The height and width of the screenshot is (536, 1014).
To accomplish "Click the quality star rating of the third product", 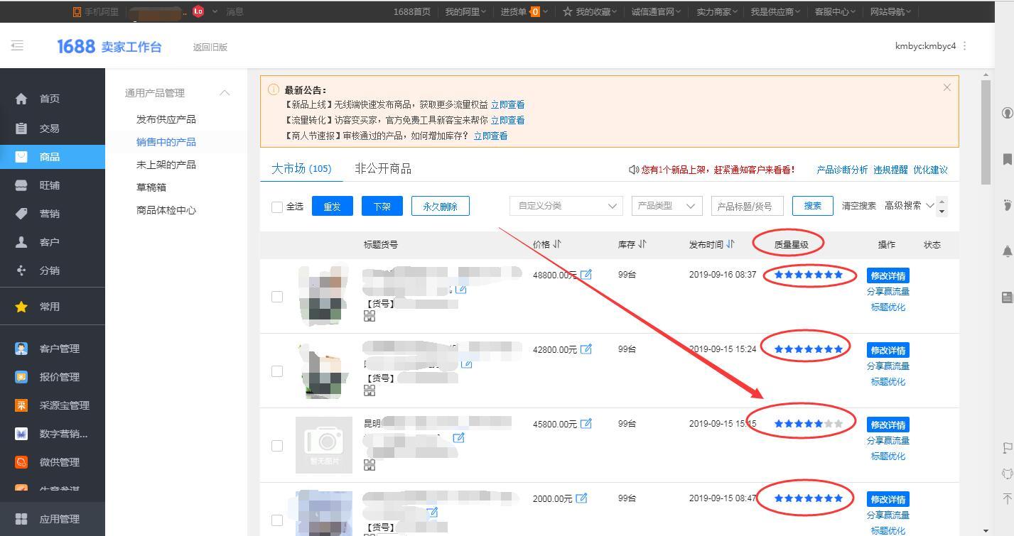I will coord(809,422).
